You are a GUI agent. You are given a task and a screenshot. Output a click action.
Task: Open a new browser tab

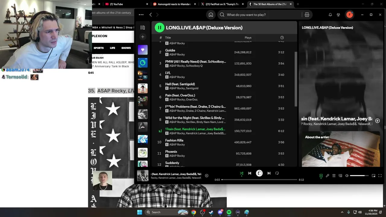point(298,4)
